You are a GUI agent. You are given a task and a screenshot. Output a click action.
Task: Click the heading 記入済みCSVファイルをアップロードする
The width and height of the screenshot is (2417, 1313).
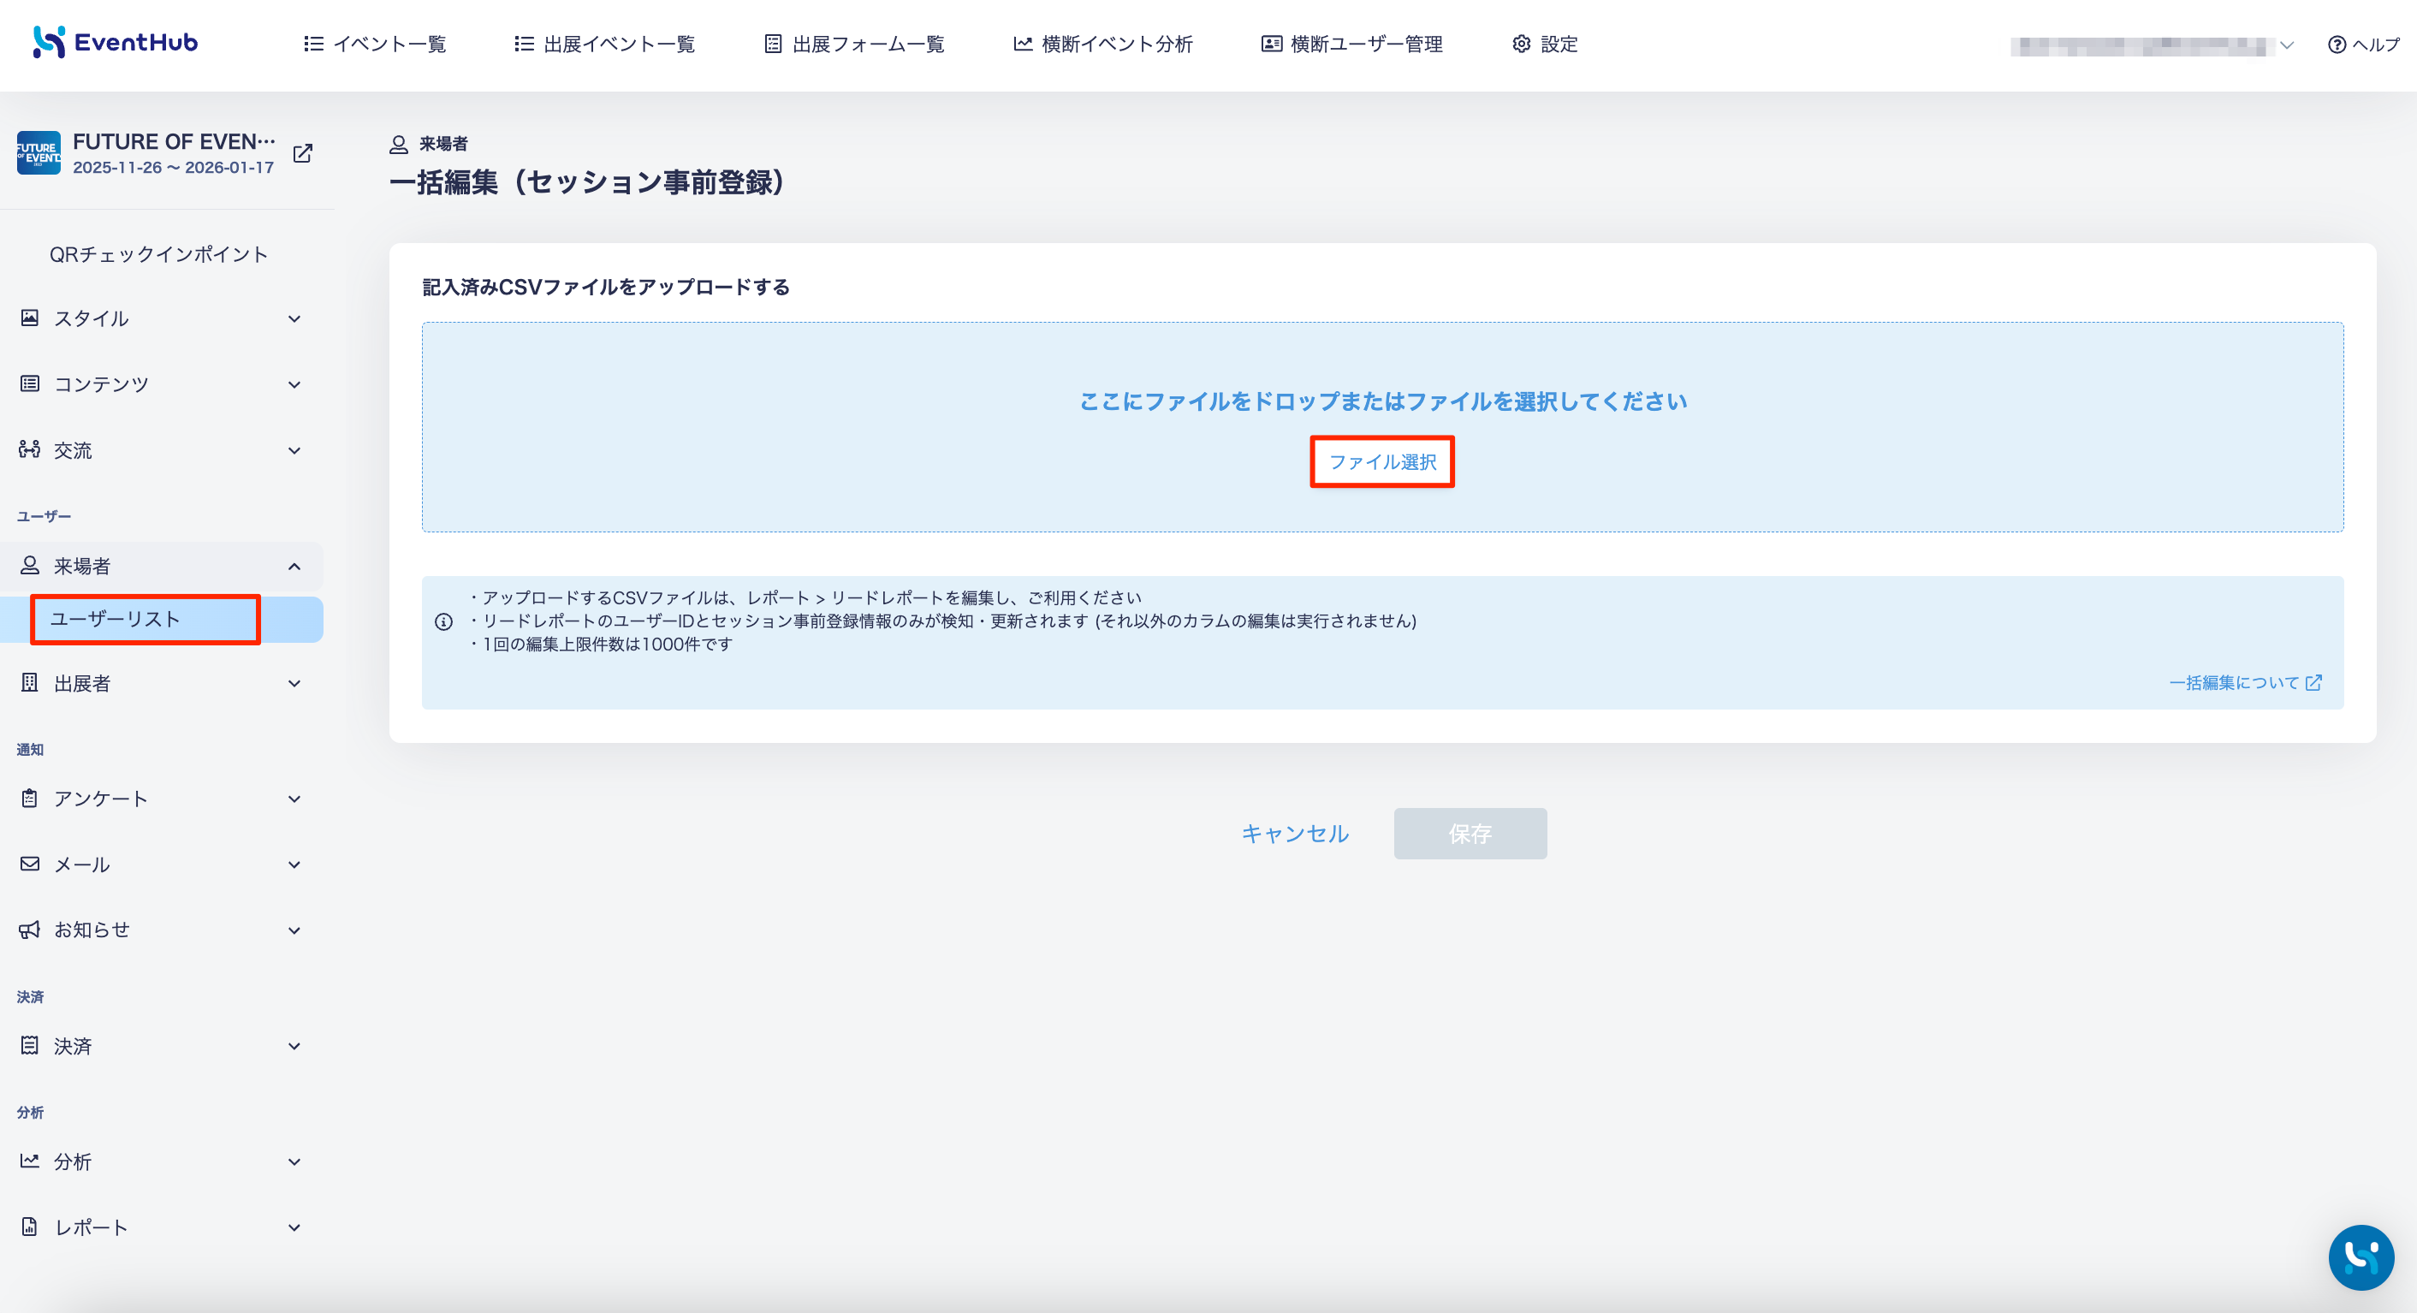pos(606,288)
